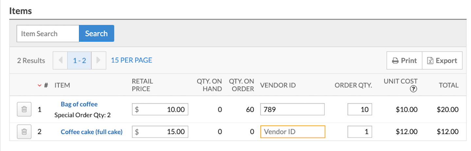Go to the previous results page
Image resolution: width=471 pixels, height=151 pixels.
coord(60,60)
